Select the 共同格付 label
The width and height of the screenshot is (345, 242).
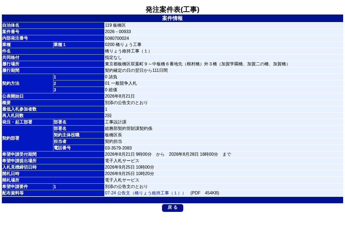[x=11, y=58]
